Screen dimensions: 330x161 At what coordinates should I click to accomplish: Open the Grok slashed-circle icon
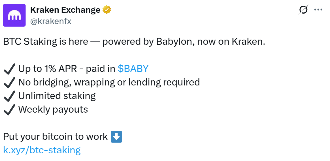point(303,10)
